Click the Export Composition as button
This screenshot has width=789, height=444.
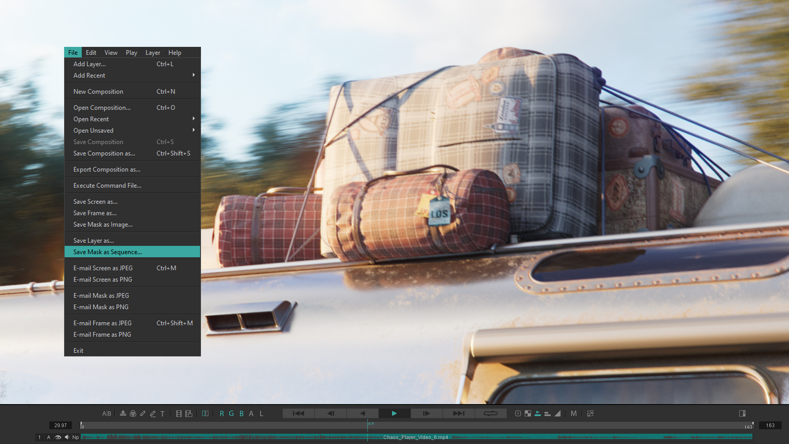pos(107,169)
